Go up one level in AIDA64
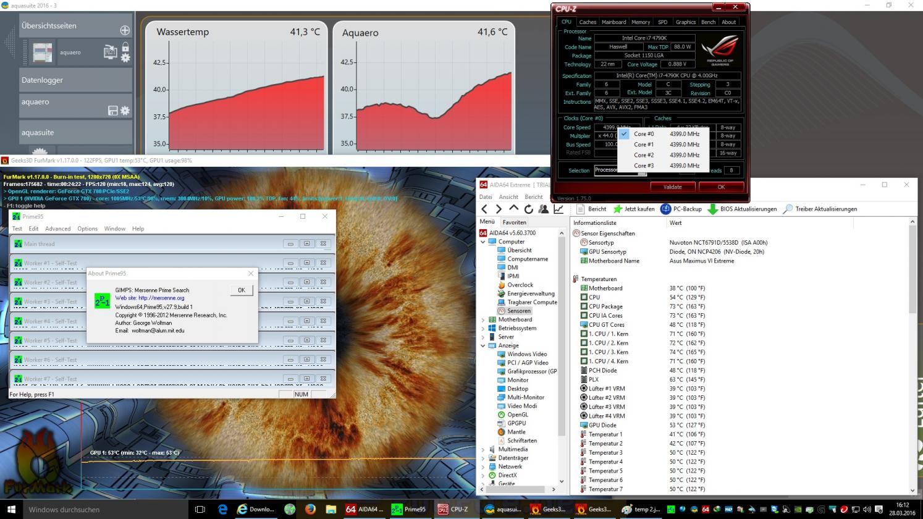This screenshot has height=519, width=923. coord(513,209)
